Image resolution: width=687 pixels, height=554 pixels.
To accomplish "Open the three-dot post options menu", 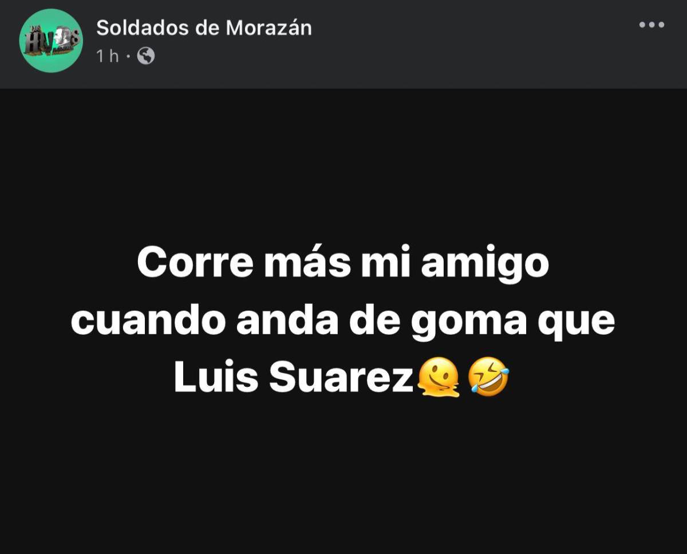I will (652, 25).
